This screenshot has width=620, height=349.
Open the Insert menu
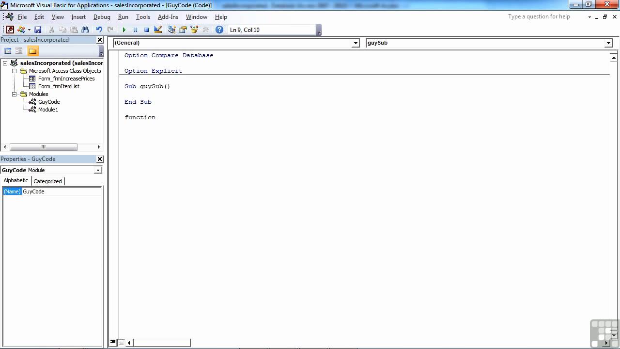pos(78,16)
